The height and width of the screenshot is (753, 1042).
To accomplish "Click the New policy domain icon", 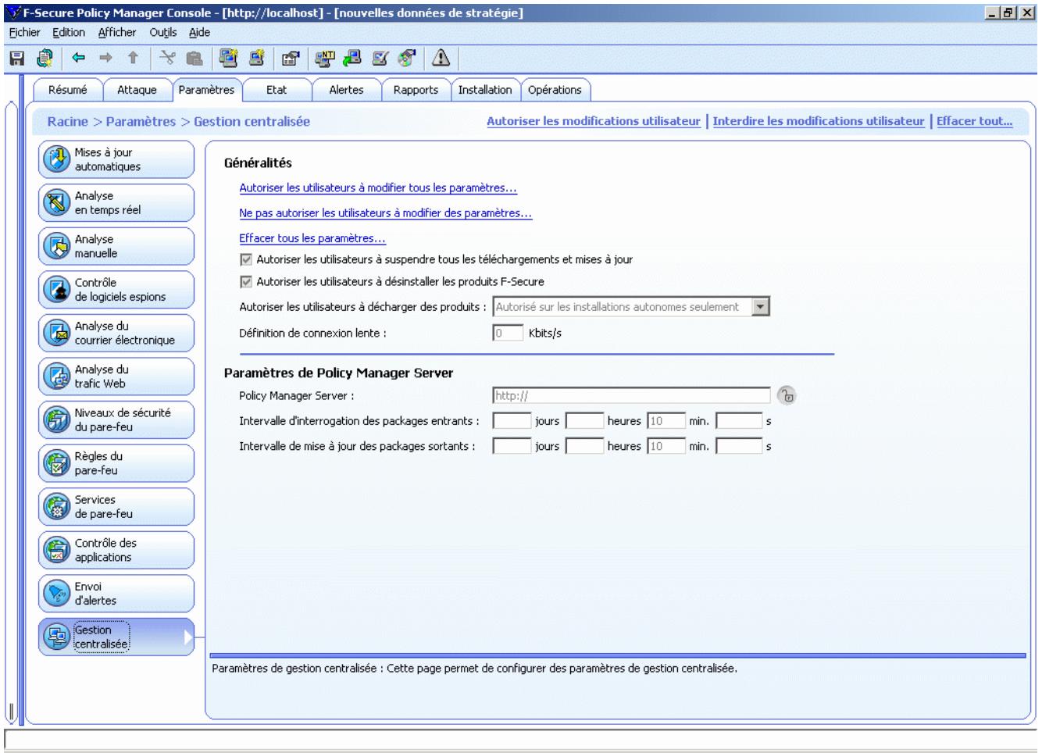I will pos(228,58).
